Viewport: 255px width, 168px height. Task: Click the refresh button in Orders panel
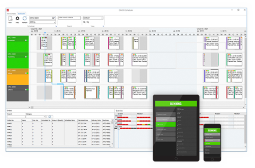[50, 117]
